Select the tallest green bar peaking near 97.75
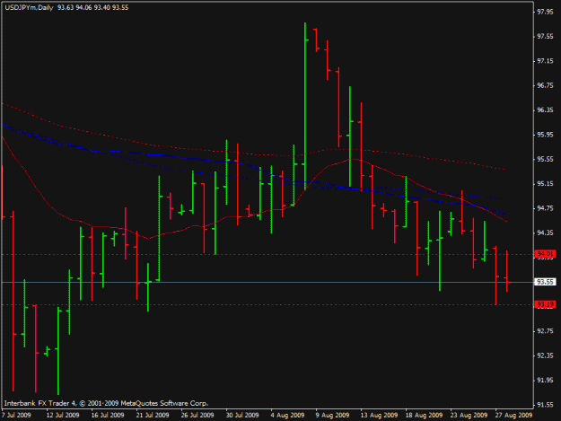The height and width of the screenshot is (421, 561). [305, 106]
